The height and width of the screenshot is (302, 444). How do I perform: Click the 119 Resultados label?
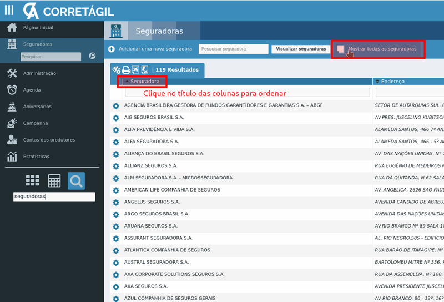177,70
